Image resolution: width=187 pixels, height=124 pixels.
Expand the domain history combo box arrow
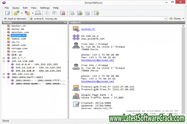[165, 19]
